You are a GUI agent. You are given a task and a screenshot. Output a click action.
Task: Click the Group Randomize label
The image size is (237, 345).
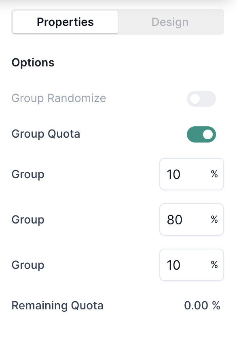click(59, 98)
